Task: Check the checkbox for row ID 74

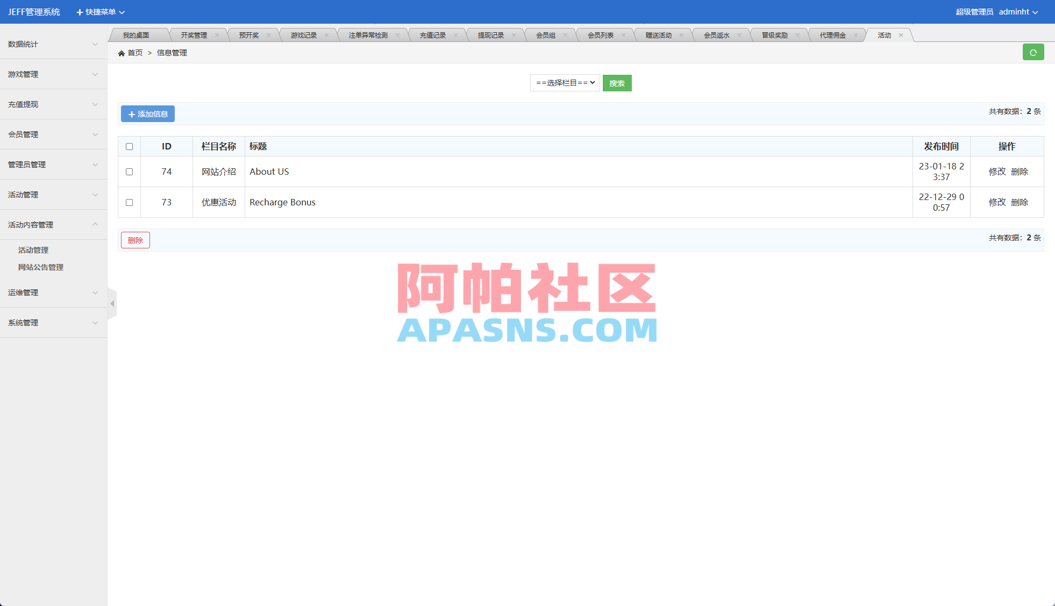Action: click(129, 172)
